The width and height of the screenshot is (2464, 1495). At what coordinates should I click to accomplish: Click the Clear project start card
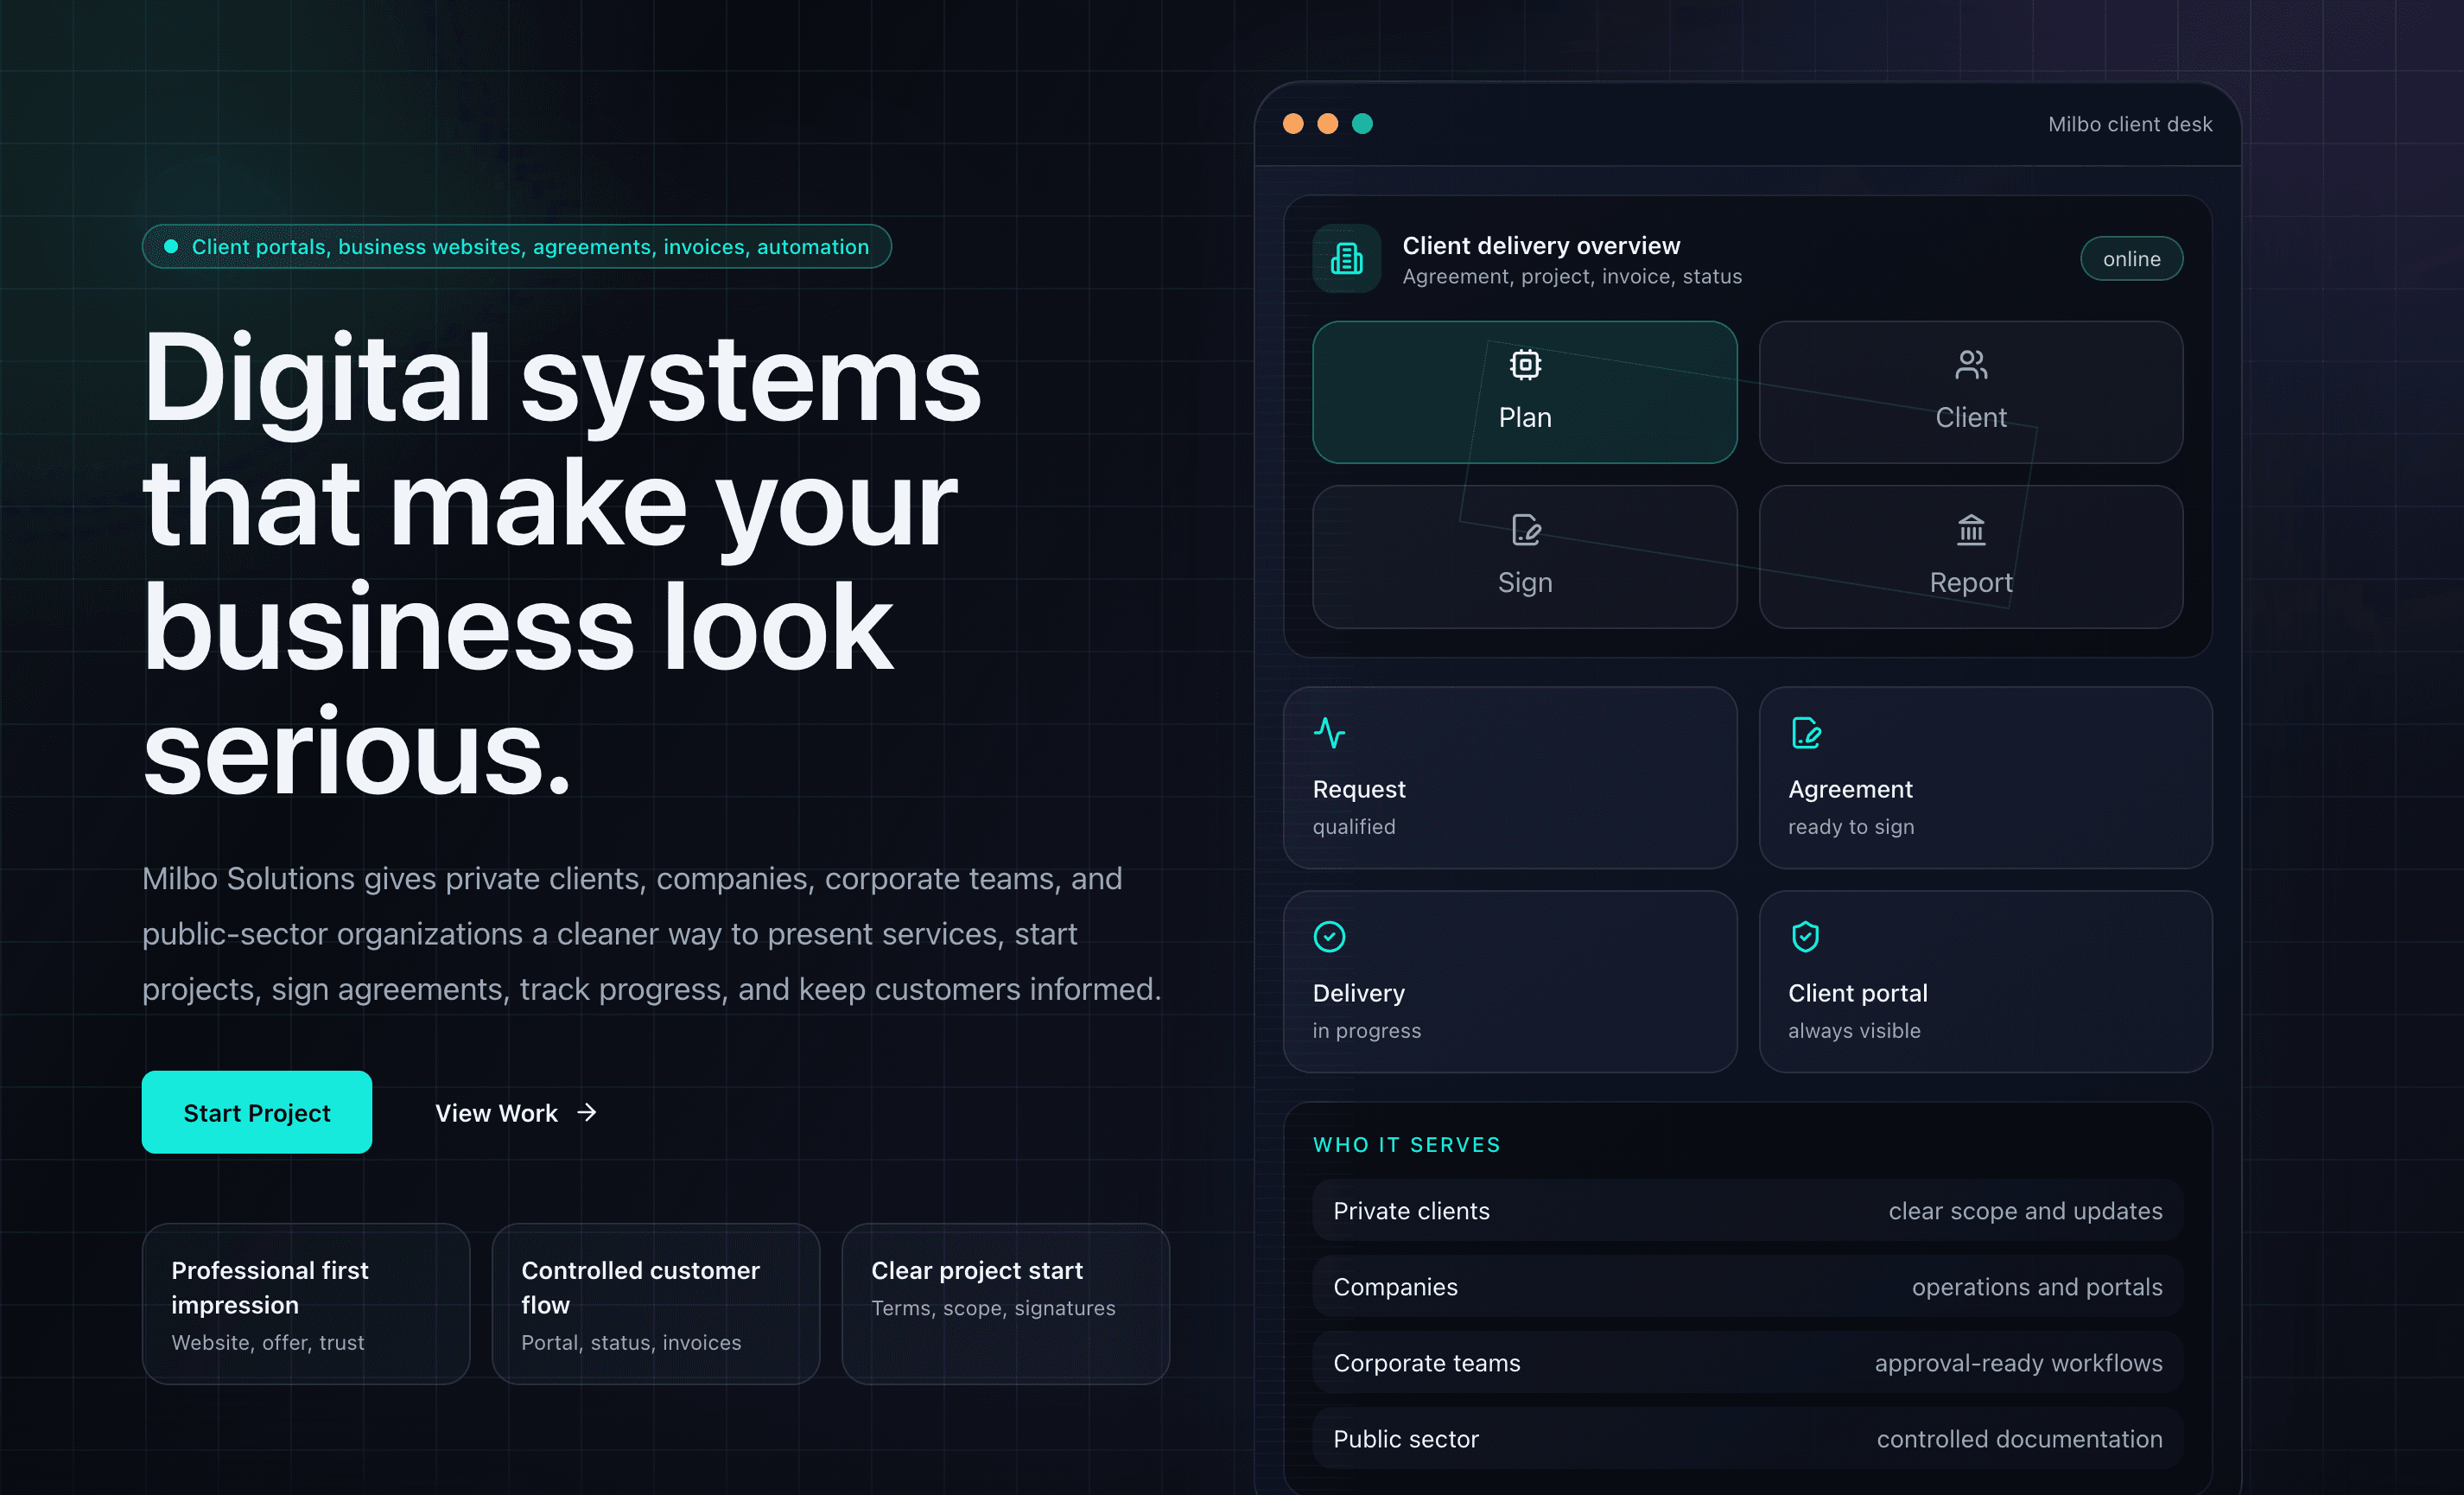pos(1006,1304)
